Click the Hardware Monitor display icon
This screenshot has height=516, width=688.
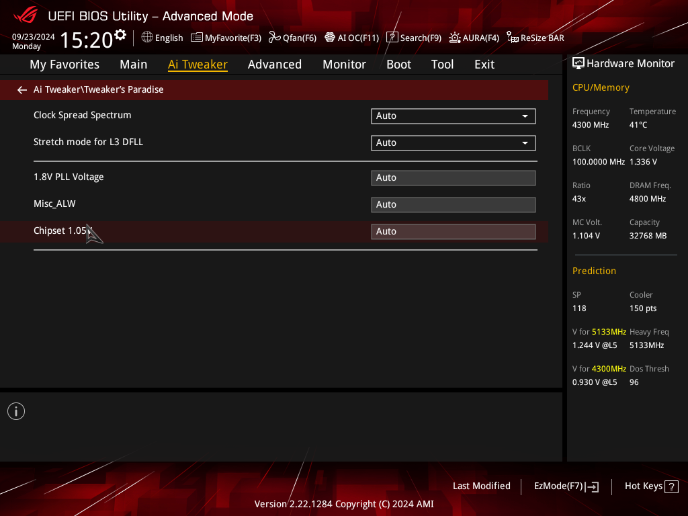coord(578,64)
